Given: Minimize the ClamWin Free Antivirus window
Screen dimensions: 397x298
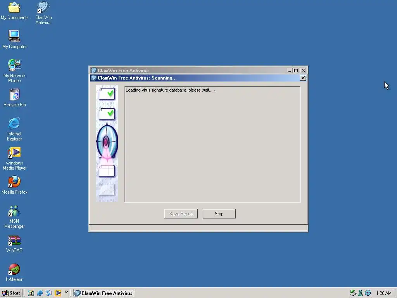Looking at the screenshot, I should pos(290,71).
